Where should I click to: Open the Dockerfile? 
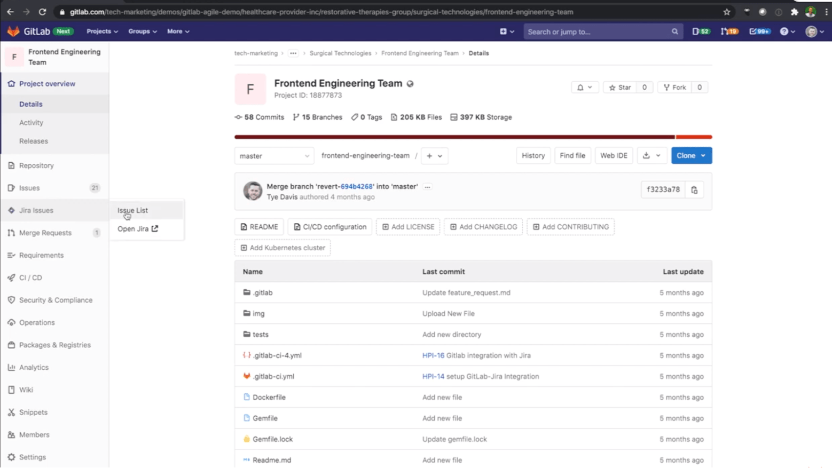coord(269,397)
